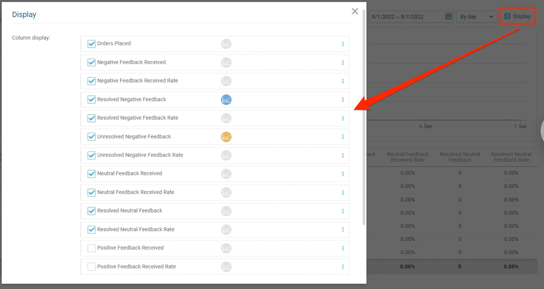Click drag handle dots for Unresolved Negative Feedback

(x=343, y=137)
